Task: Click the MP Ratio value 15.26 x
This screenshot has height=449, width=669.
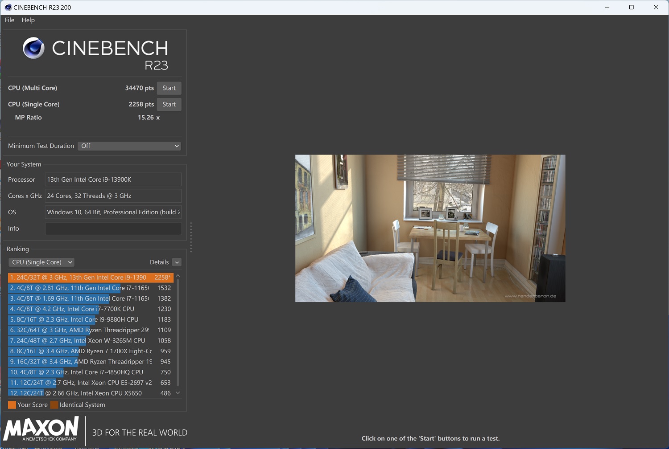Action: click(x=149, y=118)
